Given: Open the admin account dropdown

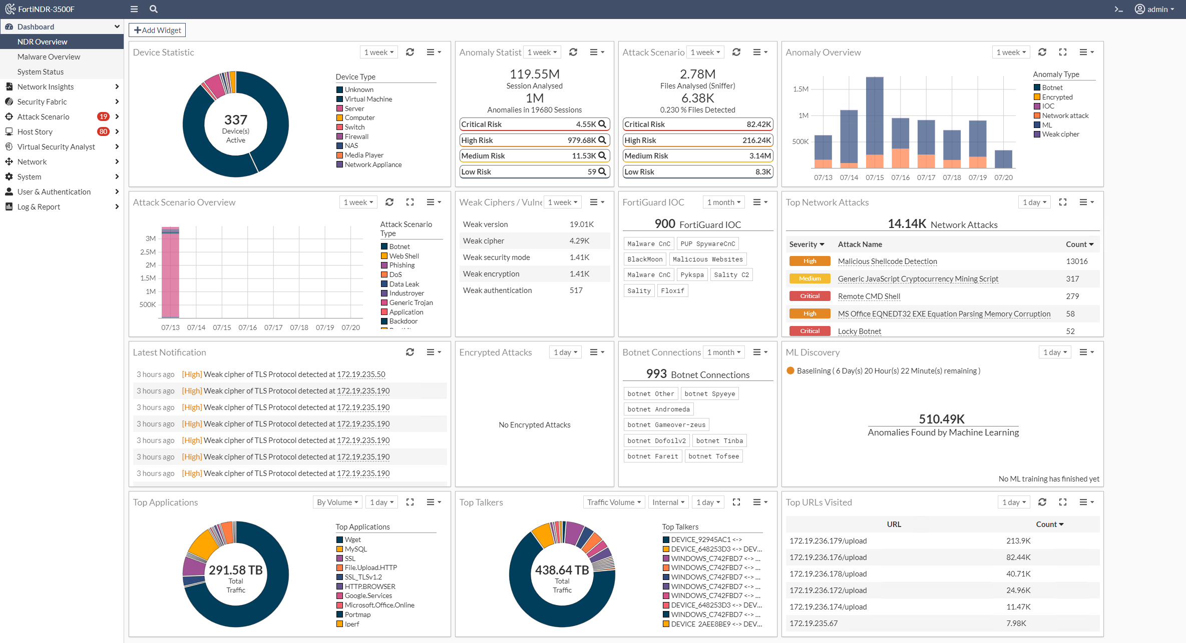Looking at the screenshot, I should (x=1154, y=9).
